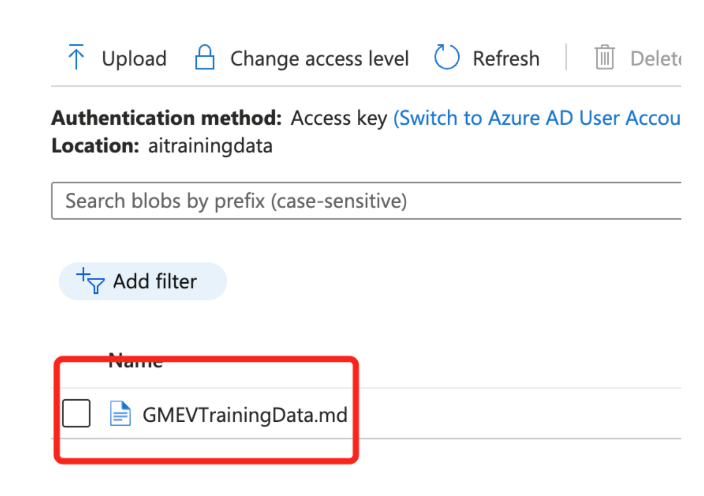Click the blue document file icon
The width and height of the screenshot is (704, 496).
click(x=120, y=413)
